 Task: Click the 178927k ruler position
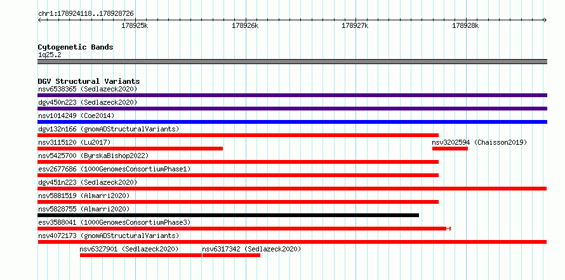point(356,25)
